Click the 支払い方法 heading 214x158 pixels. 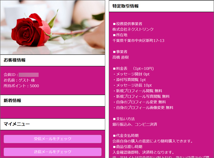click(123, 119)
